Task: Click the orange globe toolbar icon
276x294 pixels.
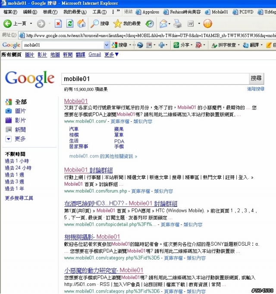Action: tap(207, 24)
